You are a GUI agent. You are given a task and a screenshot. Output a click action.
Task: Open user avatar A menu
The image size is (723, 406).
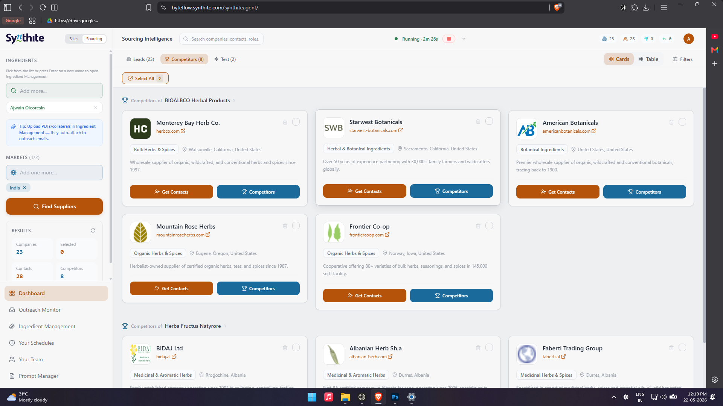pyautogui.click(x=689, y=39)
